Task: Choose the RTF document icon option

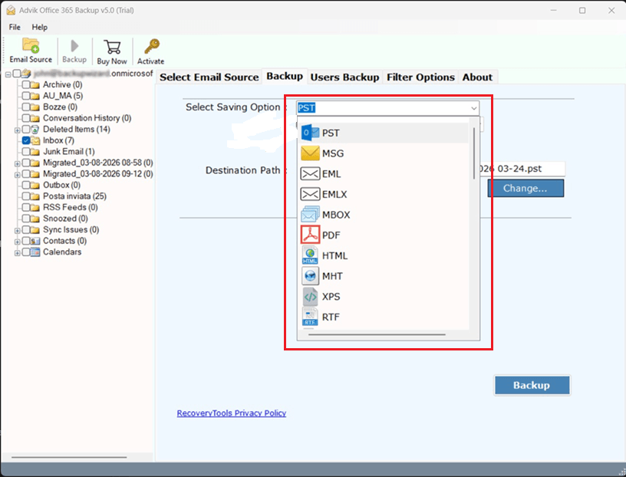Action: [310, 317]
